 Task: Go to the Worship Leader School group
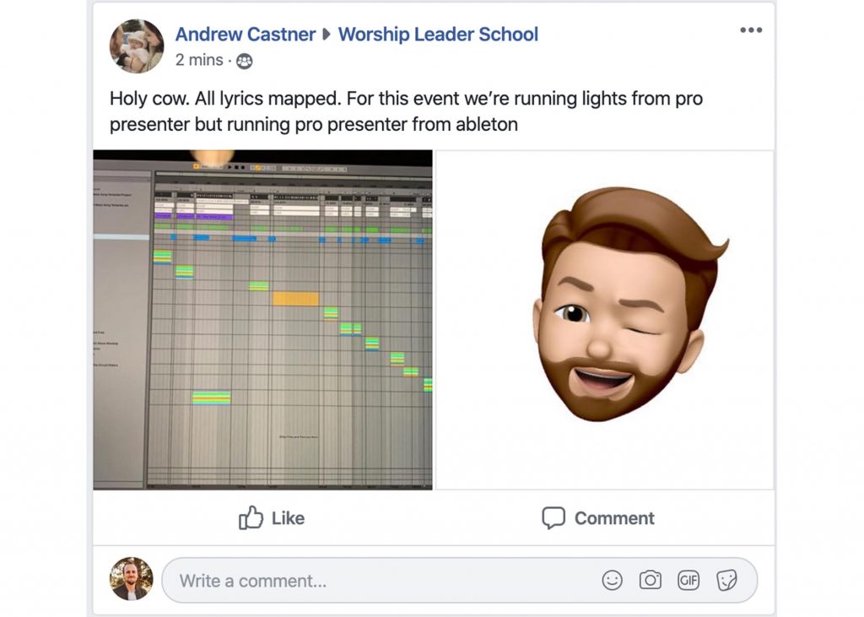pyautogui.click(x=437, y=35)
